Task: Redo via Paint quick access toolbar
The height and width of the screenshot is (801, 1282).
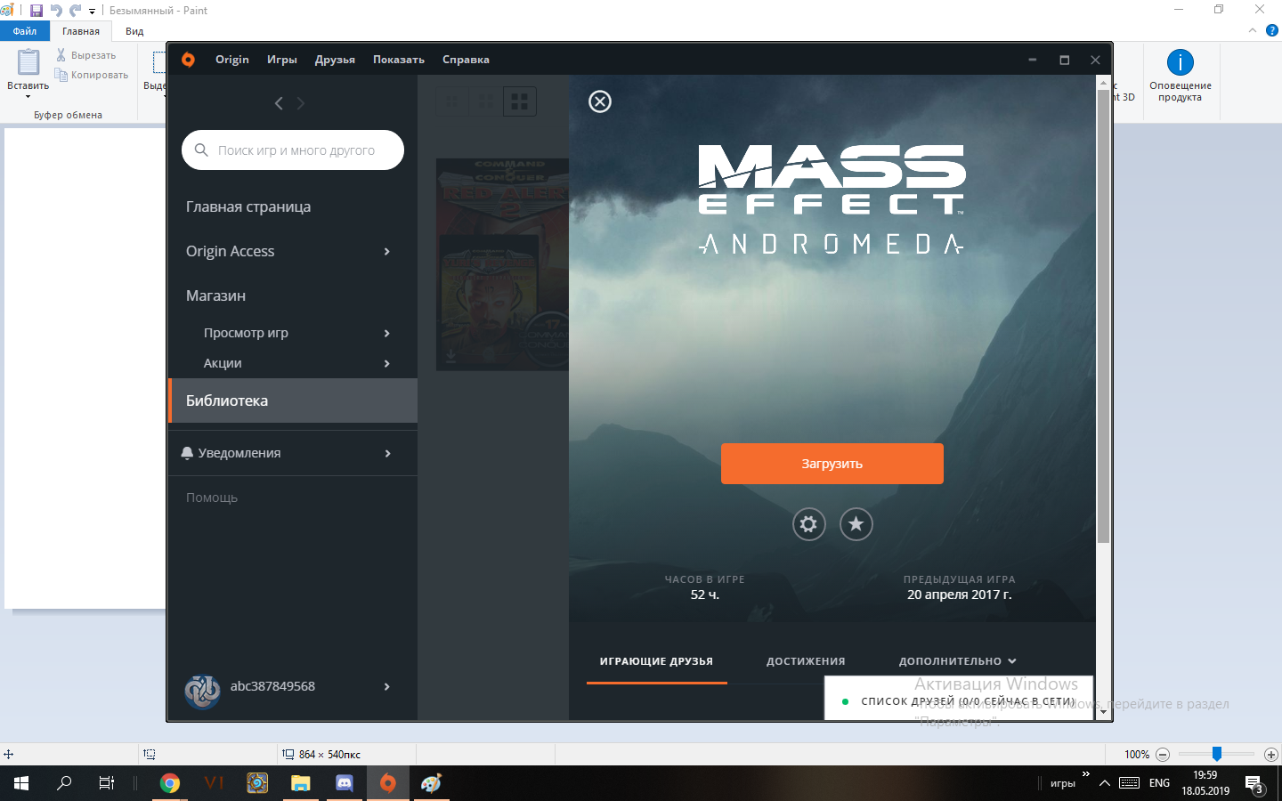Action: click(x=76, y=11)
